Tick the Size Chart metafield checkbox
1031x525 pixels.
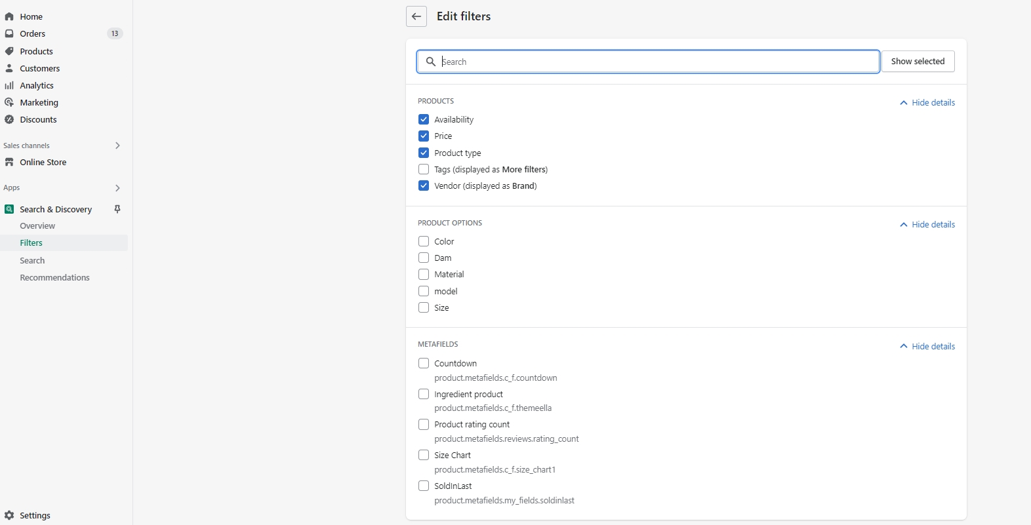(424, 455)
